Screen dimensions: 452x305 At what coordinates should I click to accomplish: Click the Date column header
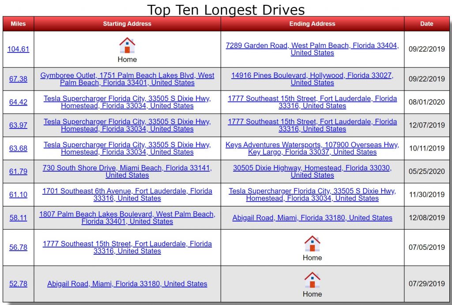(x=427, y=24)
